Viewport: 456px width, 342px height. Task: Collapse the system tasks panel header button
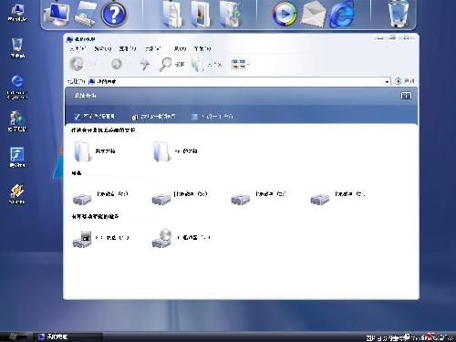point(406,96)
